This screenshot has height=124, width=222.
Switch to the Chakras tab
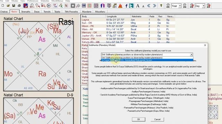tap(4, 11)
